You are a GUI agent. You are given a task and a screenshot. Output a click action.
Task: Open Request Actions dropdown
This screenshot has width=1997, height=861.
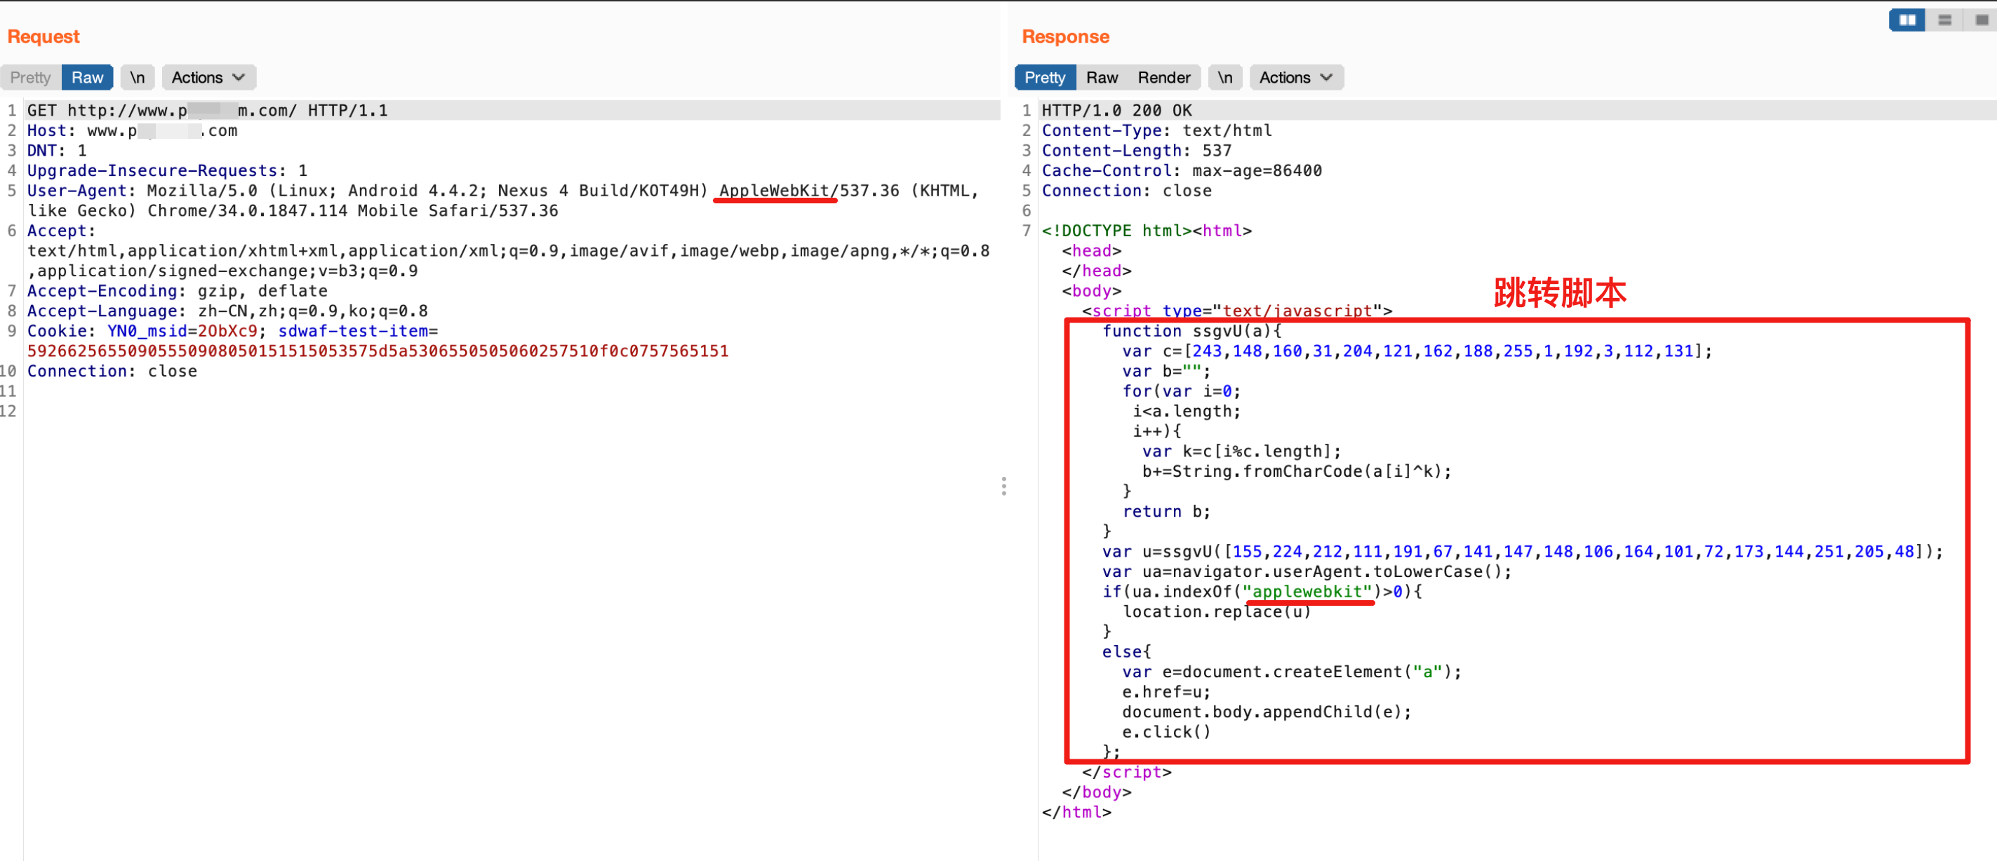click(208, 78)
